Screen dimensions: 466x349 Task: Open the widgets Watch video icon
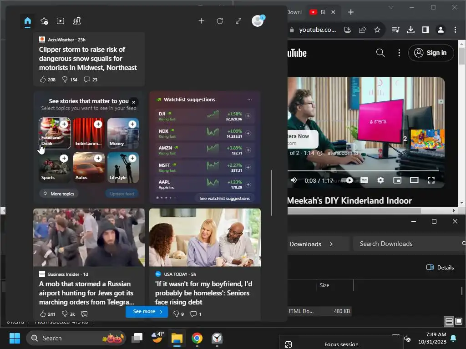[x=61, y=21]
